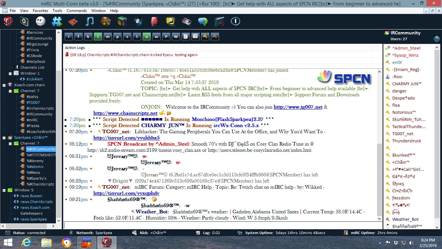This screenshot has width=442, height=249.
Task: Toggle the green channel mode u button
Action: [x=147, y=36]
